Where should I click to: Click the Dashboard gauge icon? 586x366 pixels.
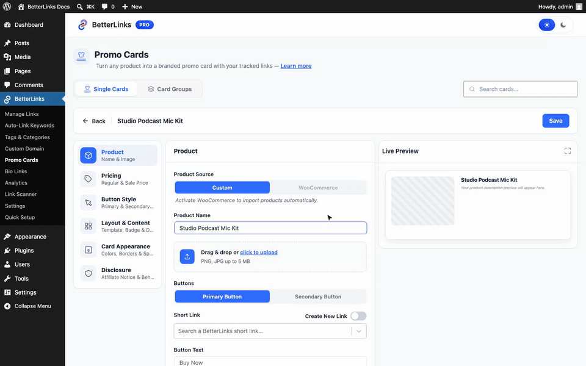pyautogui.click(x=7, y=24)
